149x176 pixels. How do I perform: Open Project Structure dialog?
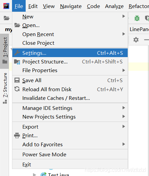point(70,62)
